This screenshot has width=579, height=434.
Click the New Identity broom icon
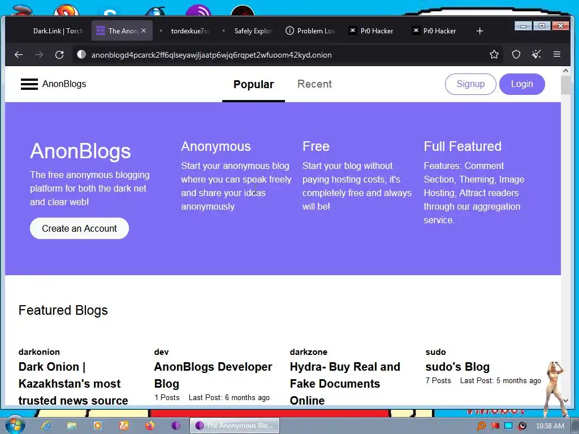(x=537, y=55)
